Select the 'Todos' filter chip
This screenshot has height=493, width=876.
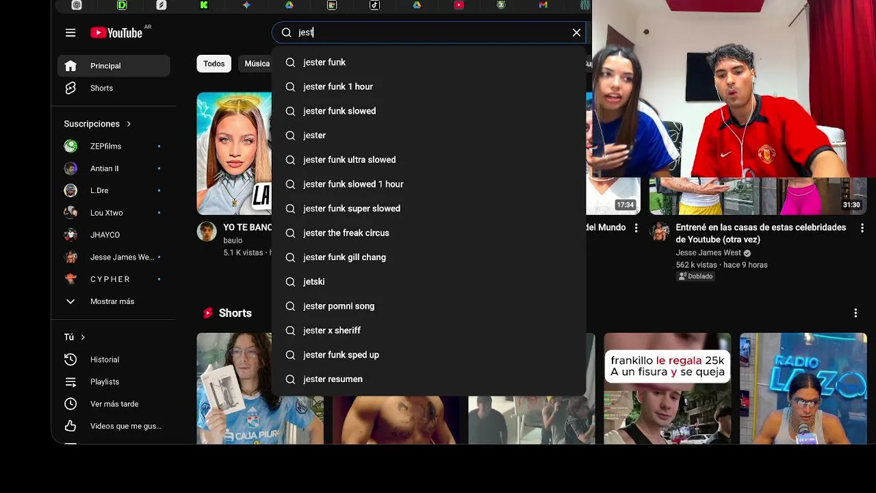214,64
